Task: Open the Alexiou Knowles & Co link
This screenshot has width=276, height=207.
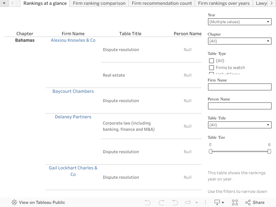Action: (x=73, y=40)
